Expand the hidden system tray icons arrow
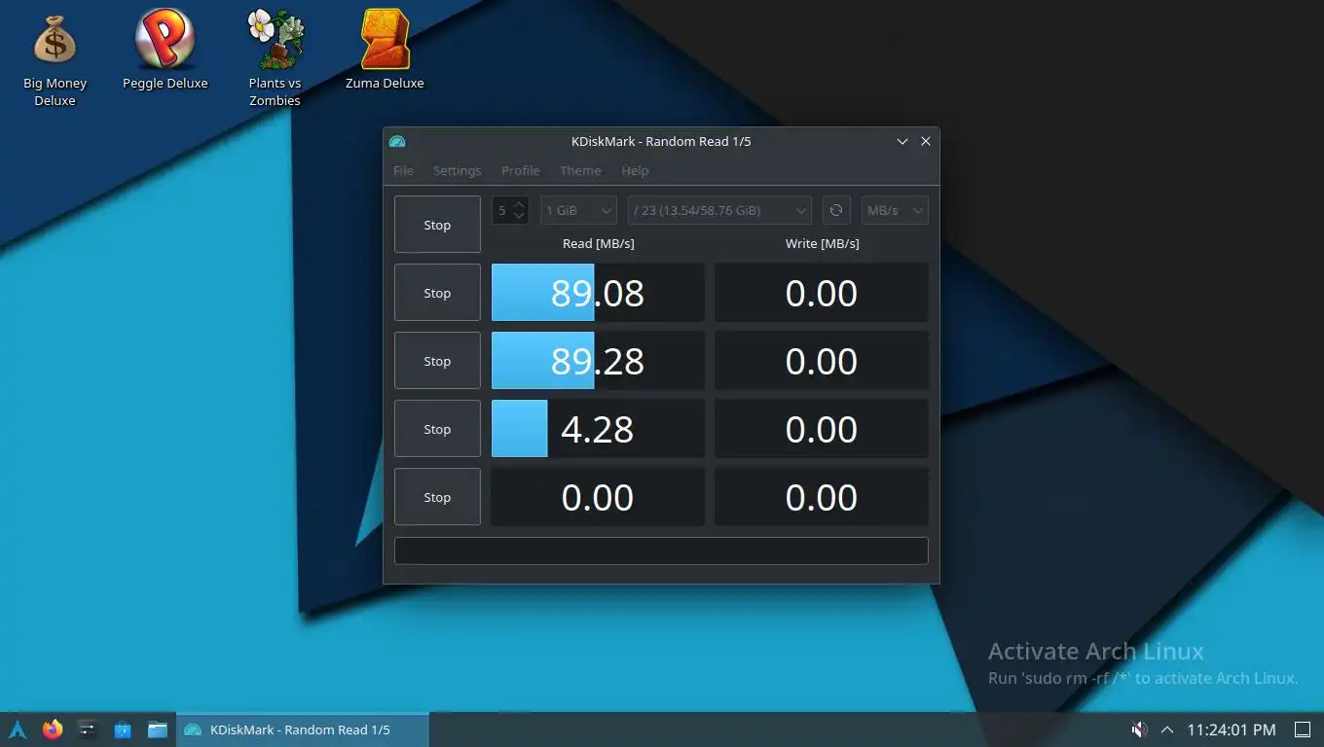This screenshot has height=747, width=1324. tap(1167, 729)
